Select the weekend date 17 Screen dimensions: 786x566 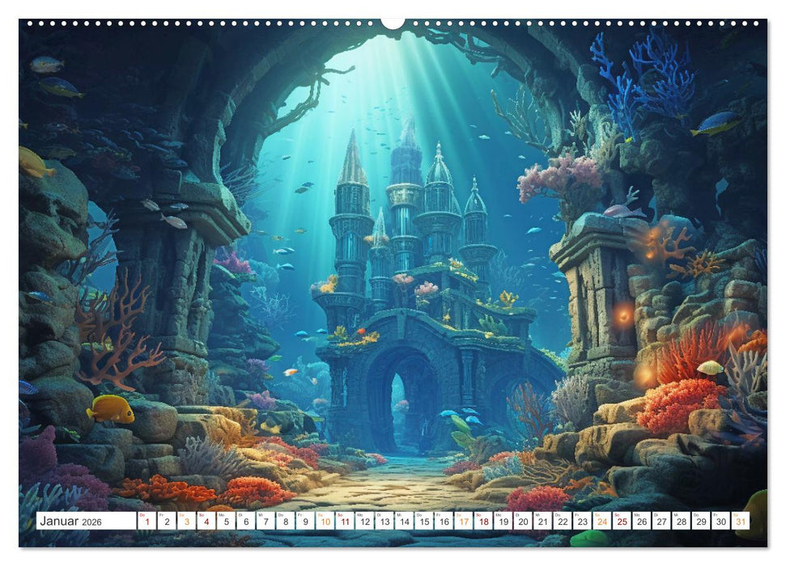pos(464,522)
